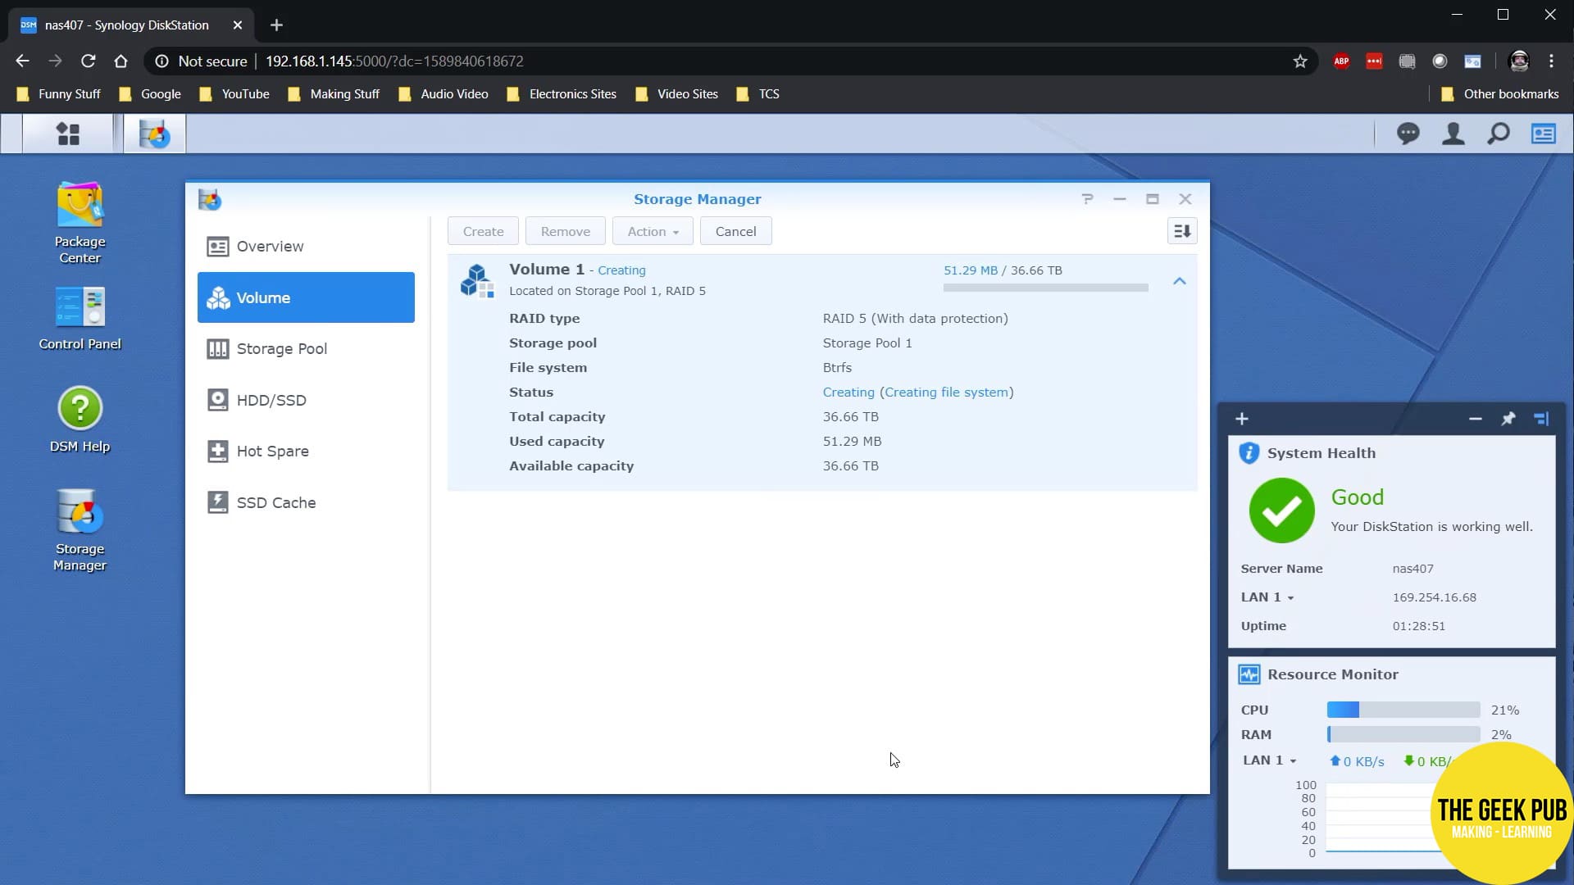This screenshot has width=1574, height=885.
Task: Click the green Good health checkmark
Action: click(1281, 511)
